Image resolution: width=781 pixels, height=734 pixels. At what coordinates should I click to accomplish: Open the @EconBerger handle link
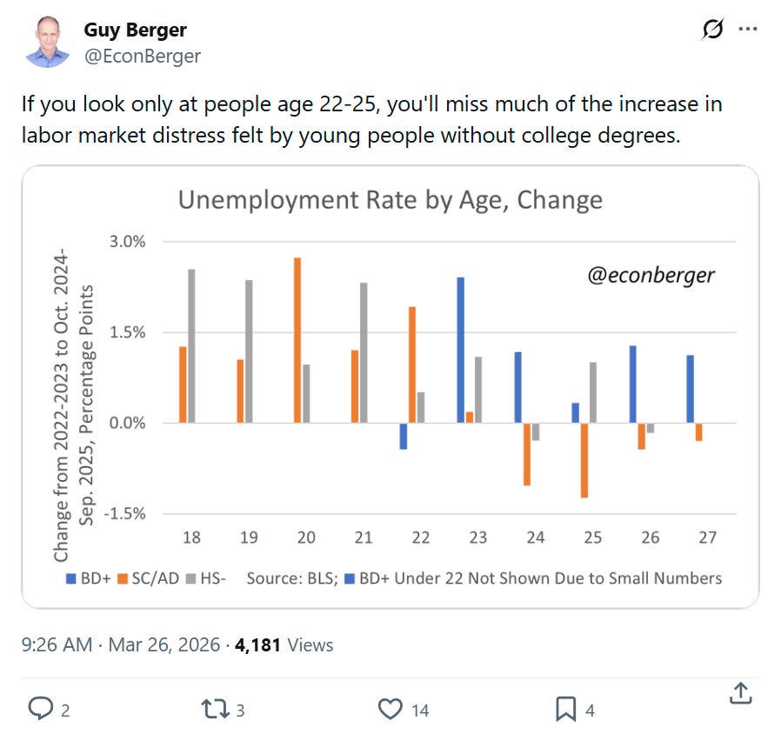(143, 57)
